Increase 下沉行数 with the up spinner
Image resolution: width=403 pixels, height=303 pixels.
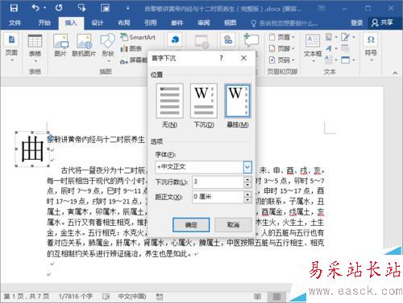pyautogui.click(x=247, y=179)
